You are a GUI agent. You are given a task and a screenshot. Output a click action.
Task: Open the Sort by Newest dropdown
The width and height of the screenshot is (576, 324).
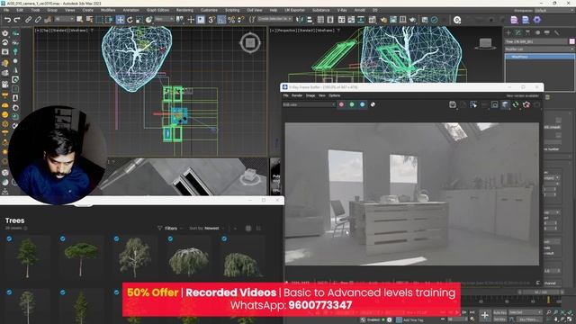tap(206, 228)
